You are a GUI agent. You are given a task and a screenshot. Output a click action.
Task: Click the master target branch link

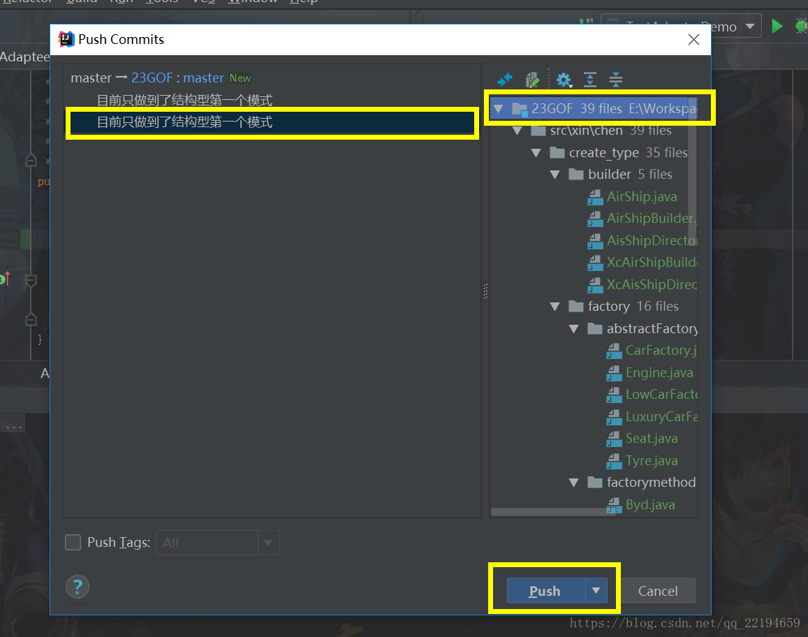203,78
